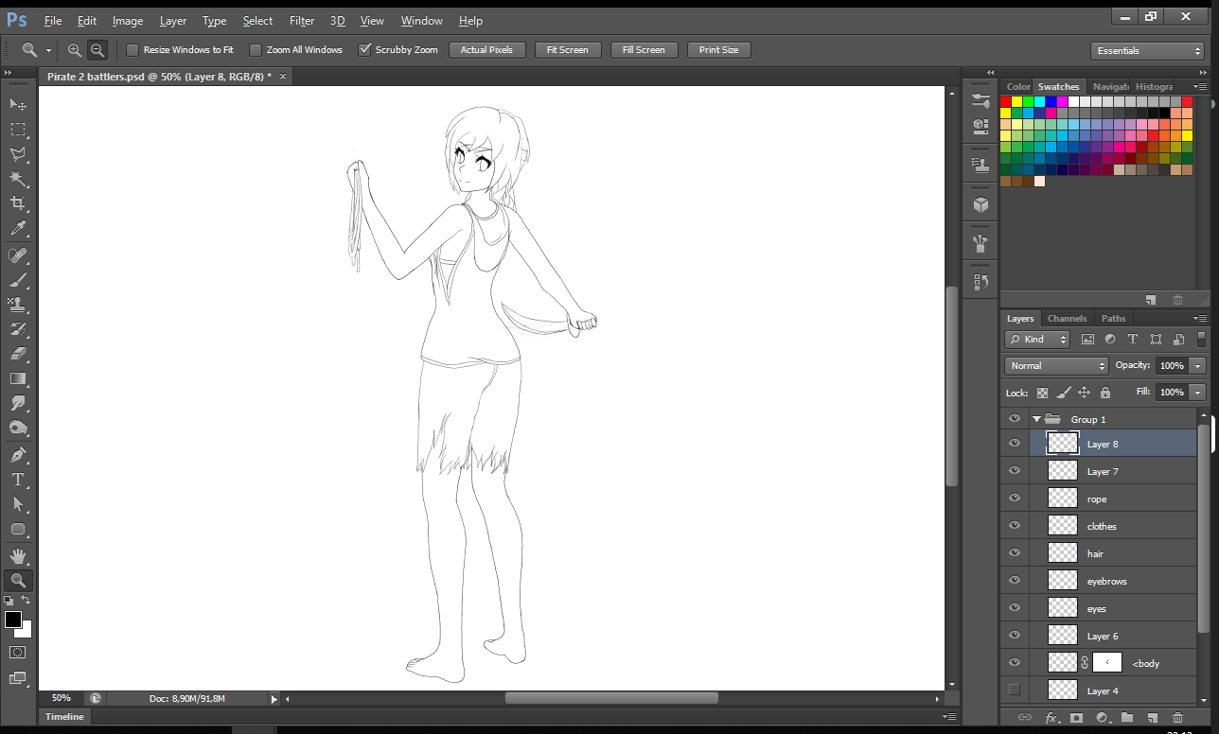
Task: Select the Healing Brush tool
Action: [18, 255]
